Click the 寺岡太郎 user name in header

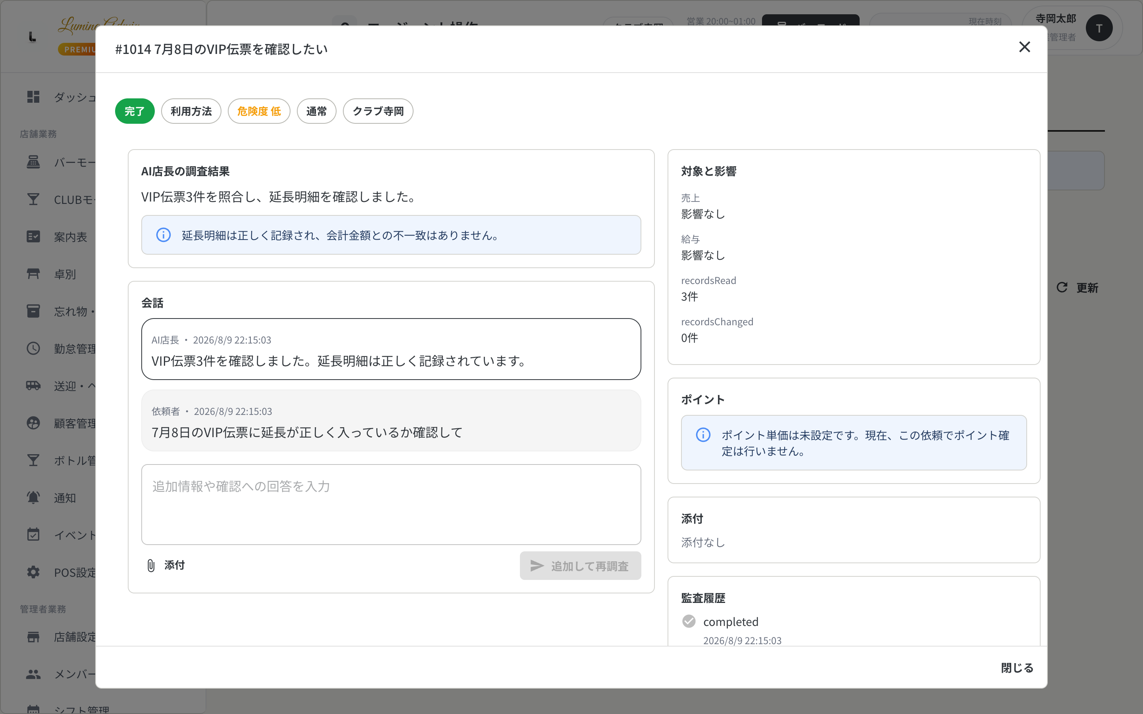pos(1055,18)
